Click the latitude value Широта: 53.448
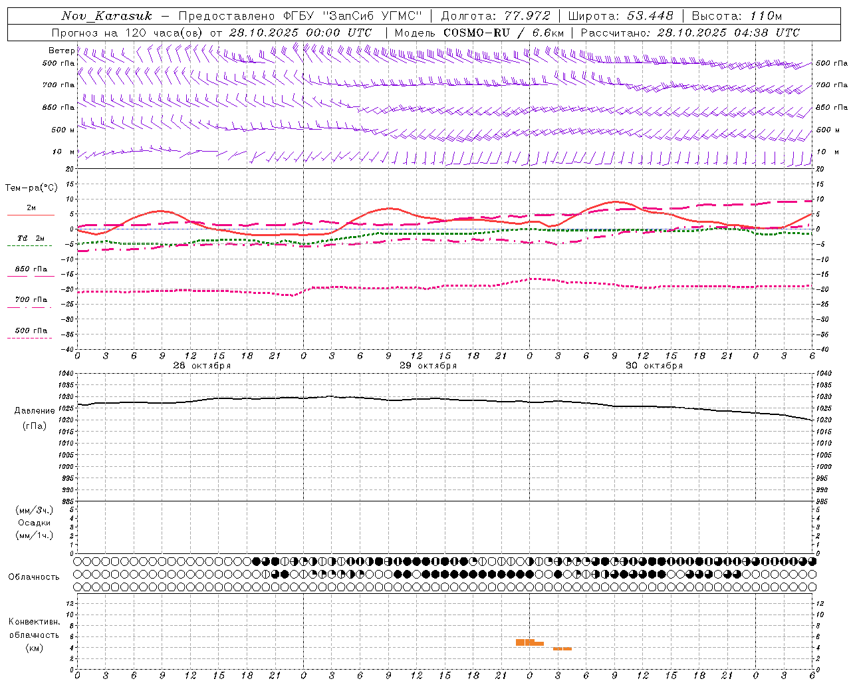Viewport: 851px width, 681px height. point(620,16)
